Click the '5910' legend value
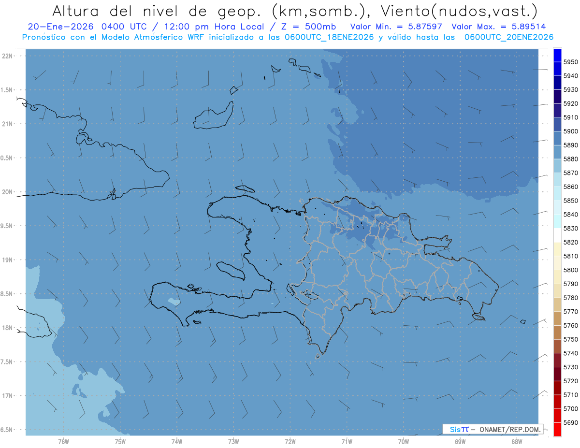580x448 pixels. (x=571, y=117)
